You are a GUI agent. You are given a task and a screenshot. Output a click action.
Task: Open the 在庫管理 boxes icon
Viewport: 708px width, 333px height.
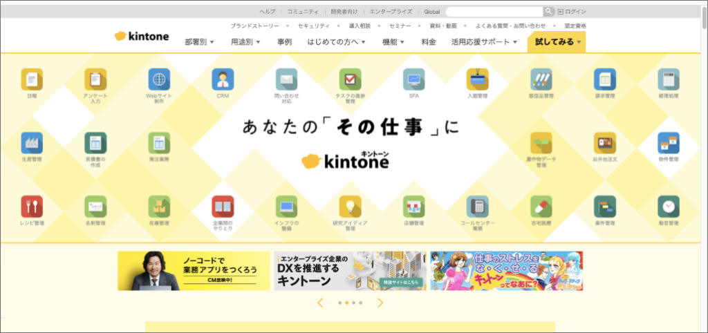point(160,207)
